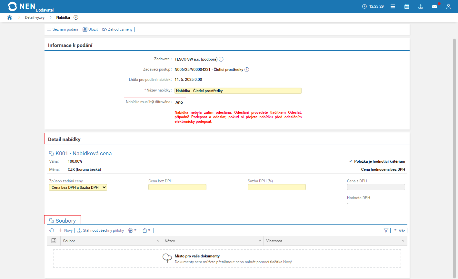
Task: Open the Soubor column filter arrow
Action: [158, 241]
